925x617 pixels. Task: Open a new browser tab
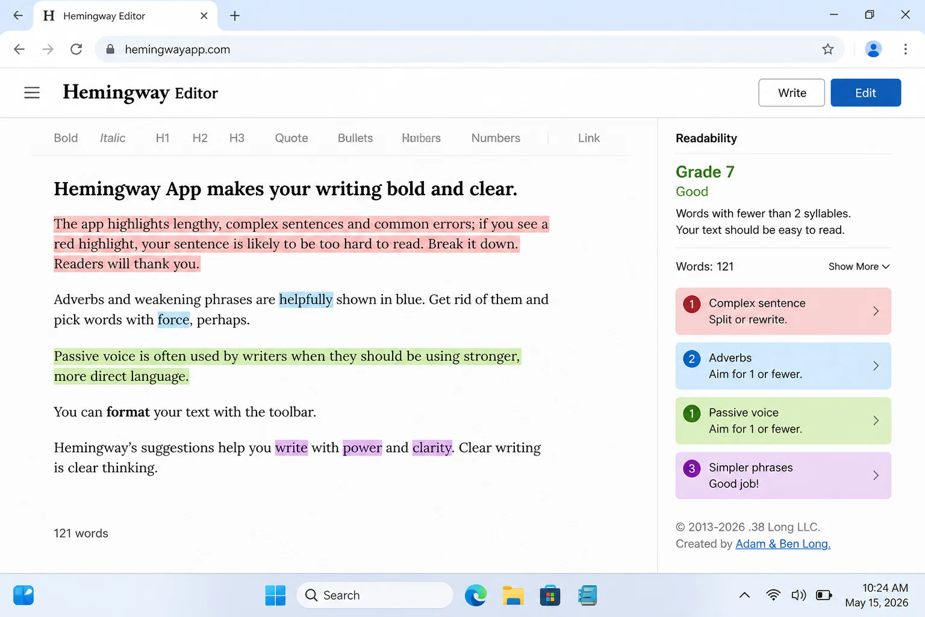[x=235, y=16]
